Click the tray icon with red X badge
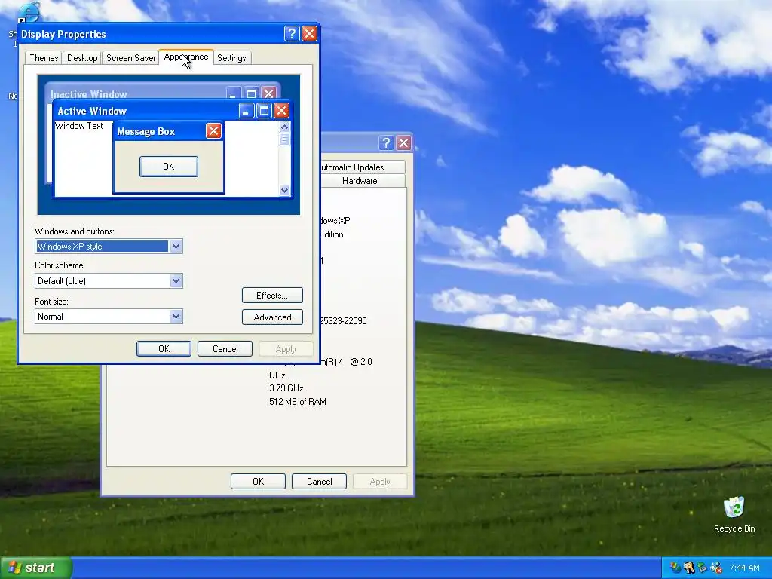The image size is (772, 579). pyautogui.click(x=716, y=568)
